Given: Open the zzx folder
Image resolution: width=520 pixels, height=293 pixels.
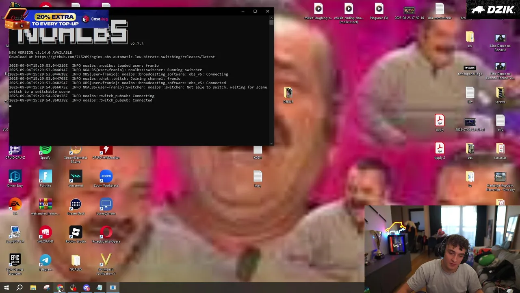Looking at the screenshot, I should click(x=470, y=39).
